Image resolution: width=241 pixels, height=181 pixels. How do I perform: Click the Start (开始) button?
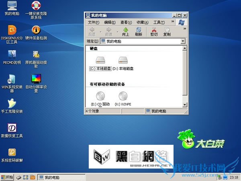pyautogui.click(x=7, y=177)
